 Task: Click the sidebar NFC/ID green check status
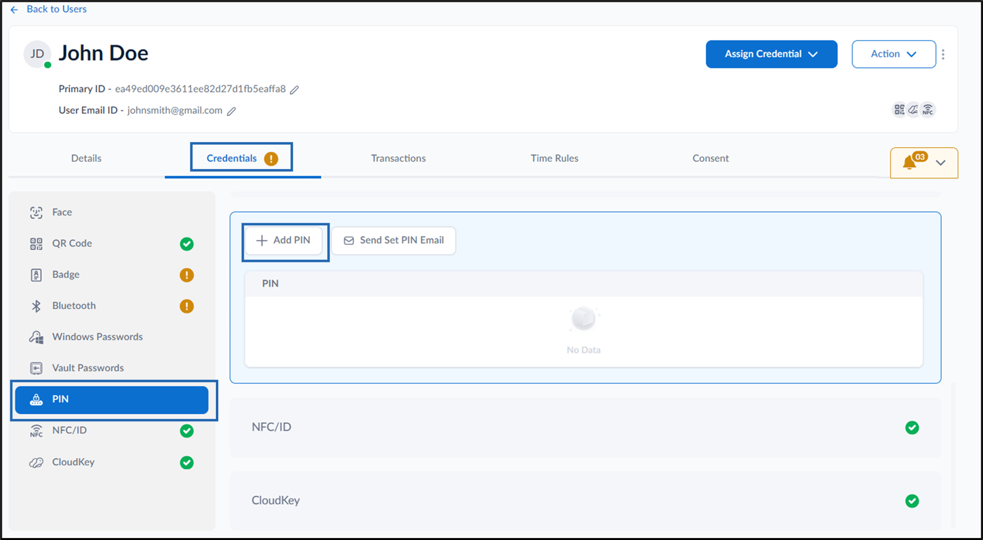pyautogui.click(x=186, y=431)
